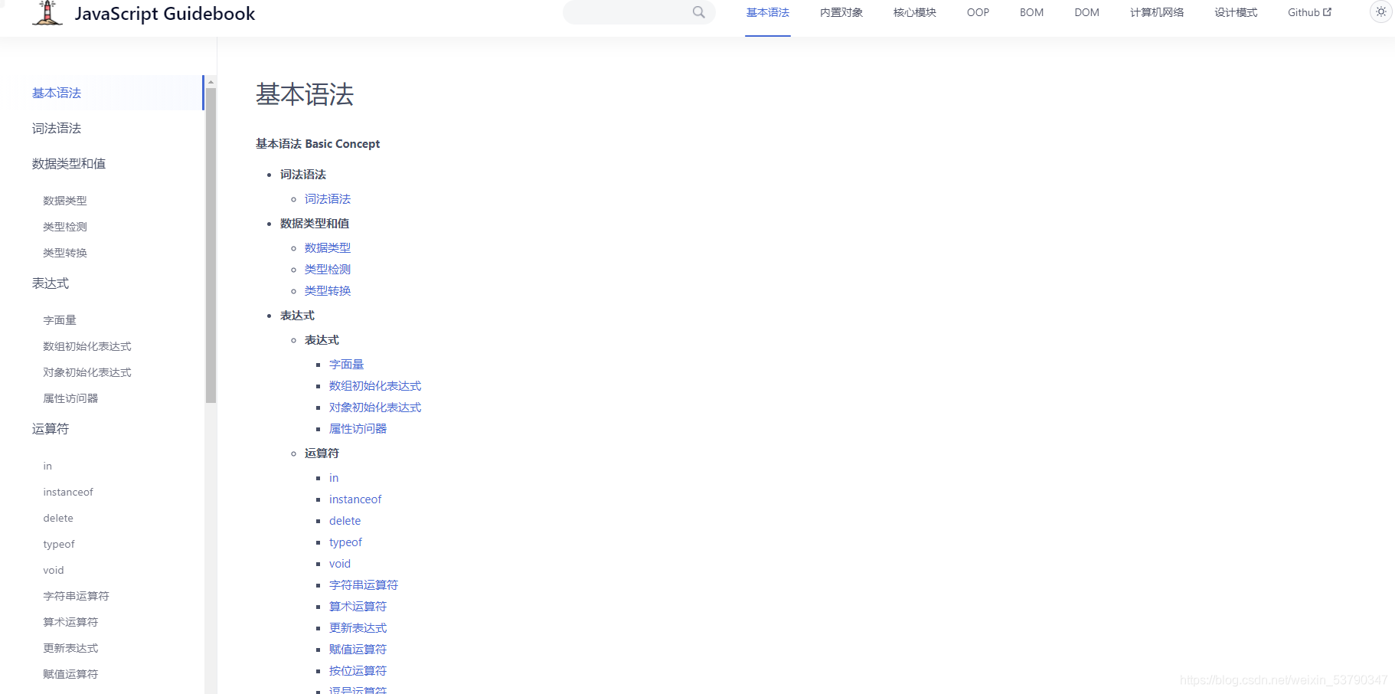Open 赋值运算符 sidebar item

[x=70, y=674]
